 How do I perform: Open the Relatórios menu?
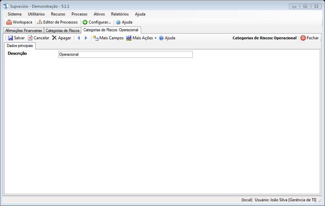coord(120,14)
